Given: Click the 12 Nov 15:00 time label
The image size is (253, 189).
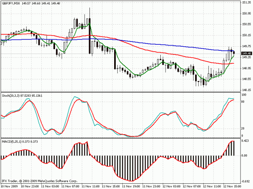Looking at the screenshot, I should [x=232, y=187].
